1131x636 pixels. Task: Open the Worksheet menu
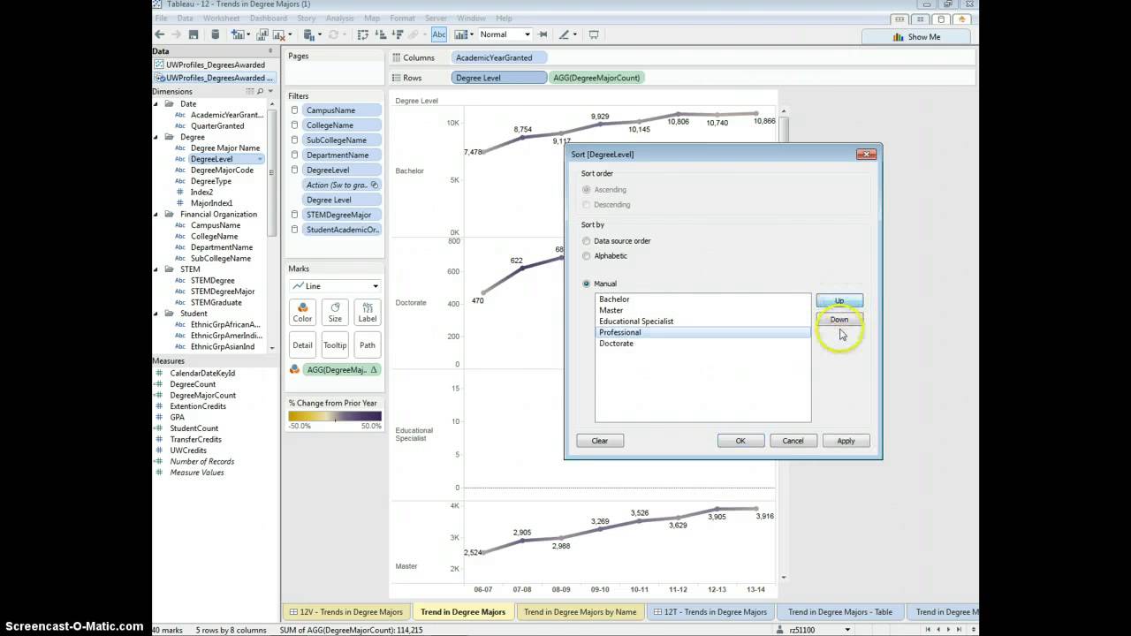pos(221,18)
